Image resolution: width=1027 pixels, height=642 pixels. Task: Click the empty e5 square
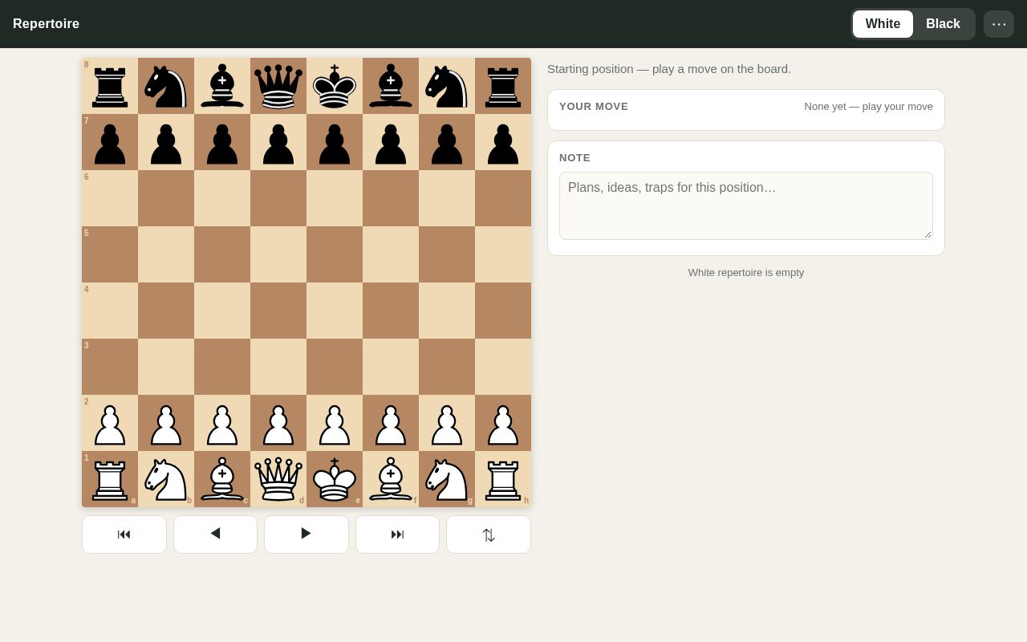[335, 254]
